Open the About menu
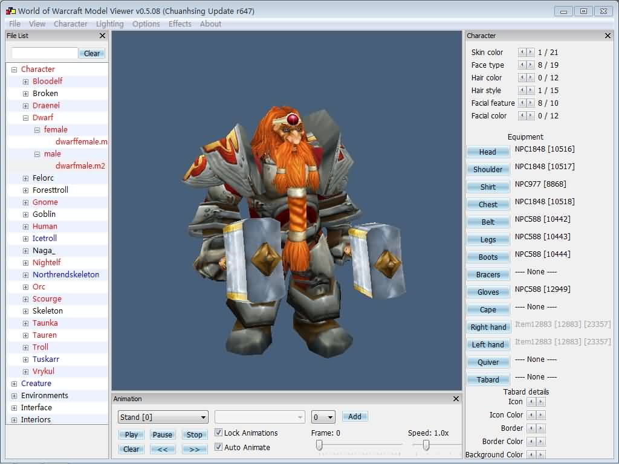This screenshot has width=619, height=464. tap(210, 24)
